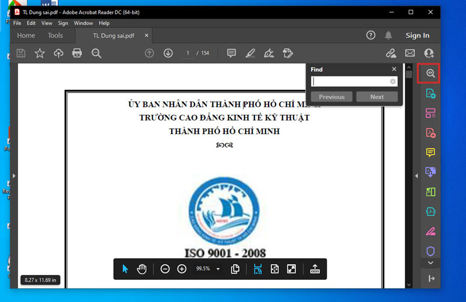Open Find options gear dropdown
466x302 pixels.
(394, 82)
